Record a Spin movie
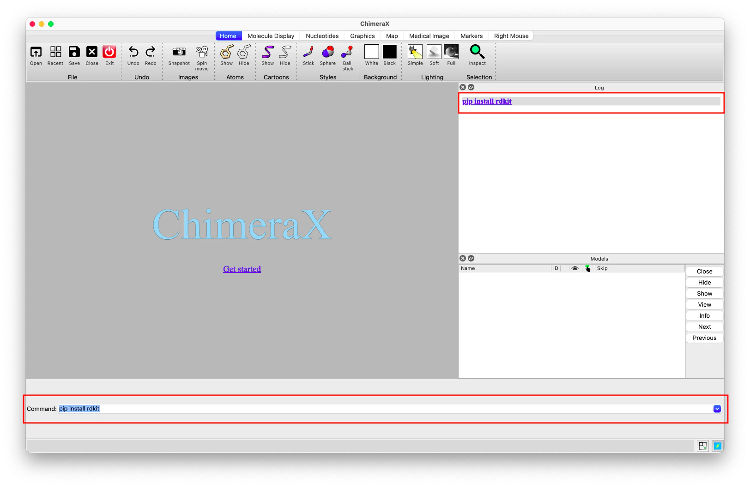The height and width of the screenshot is (487, 750). pyautogui.click(x=202, y=52)
